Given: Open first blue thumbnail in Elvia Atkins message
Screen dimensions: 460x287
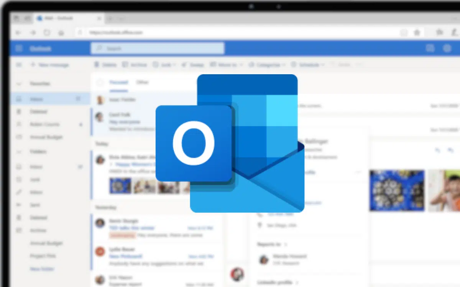Looking at the screenshot, I should click(x=120, y=186).
